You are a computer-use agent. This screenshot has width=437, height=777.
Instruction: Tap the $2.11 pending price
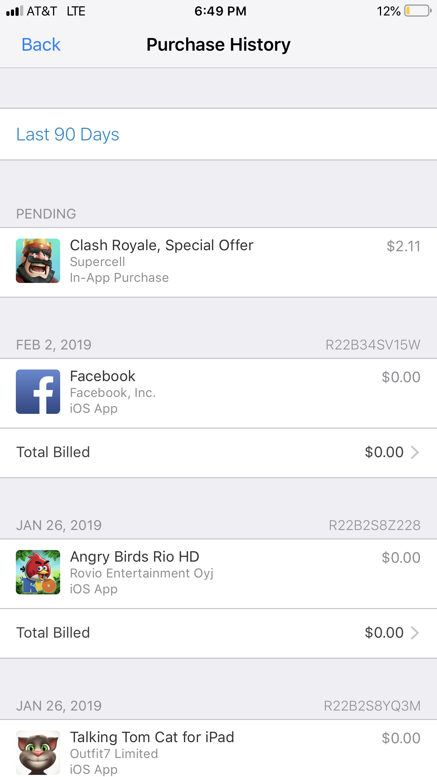point(404,246)
